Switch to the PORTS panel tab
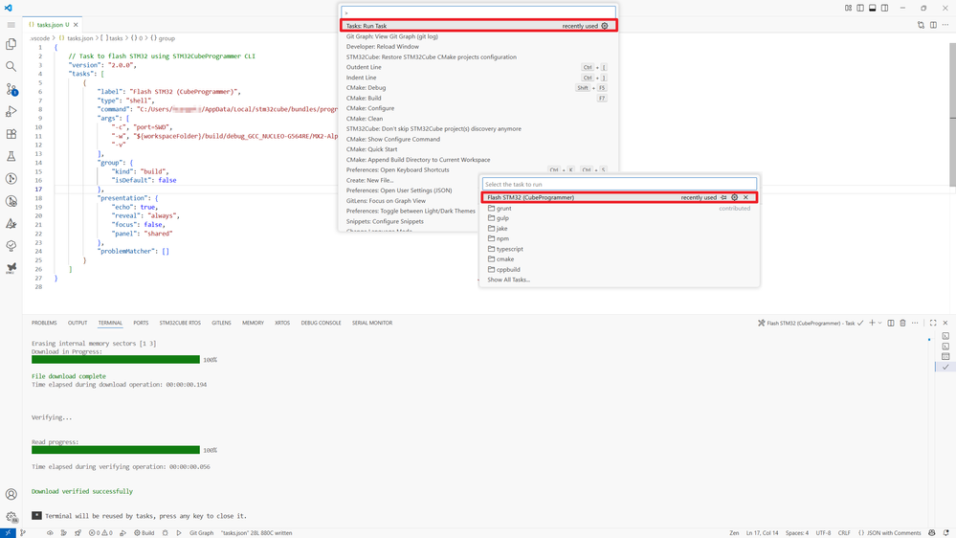 141,323
